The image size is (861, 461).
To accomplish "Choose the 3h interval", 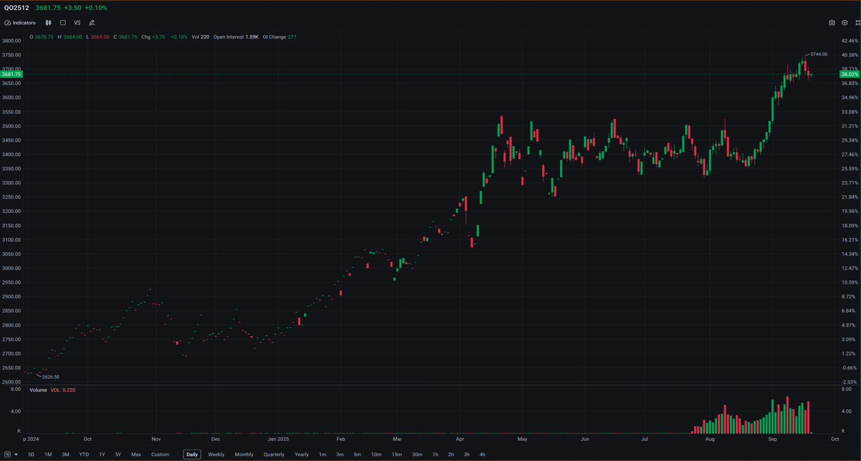I will click(x=466, y=455).
